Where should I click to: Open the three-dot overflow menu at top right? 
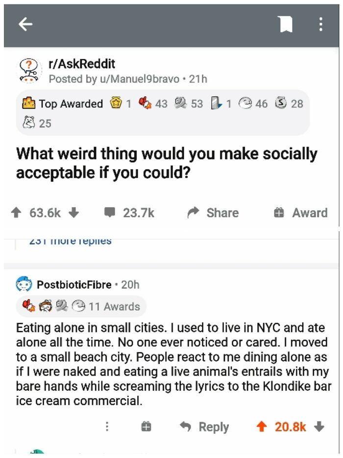pyautogui.click(x=321, y=24)
